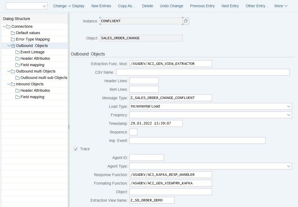Click the Default values folder icon
The height and width of the screenshot is (207, 298).
click(13, 33)
